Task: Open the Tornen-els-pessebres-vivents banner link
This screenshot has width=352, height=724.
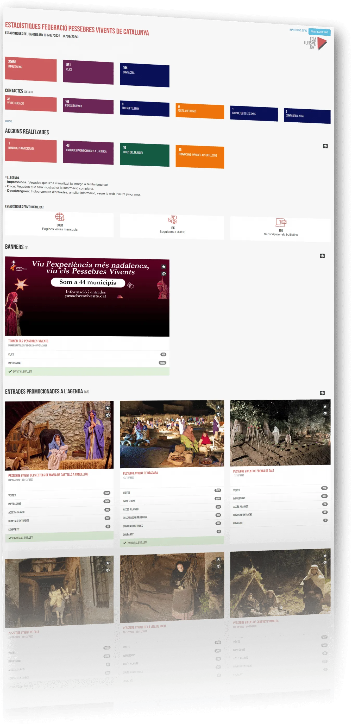Action: tap(28, 341)
